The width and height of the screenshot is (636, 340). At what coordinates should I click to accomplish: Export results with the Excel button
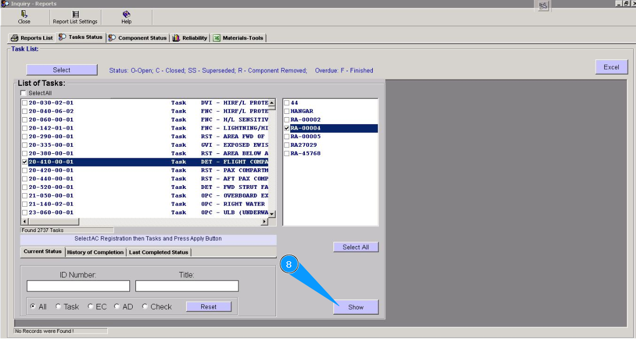(611, 67)
